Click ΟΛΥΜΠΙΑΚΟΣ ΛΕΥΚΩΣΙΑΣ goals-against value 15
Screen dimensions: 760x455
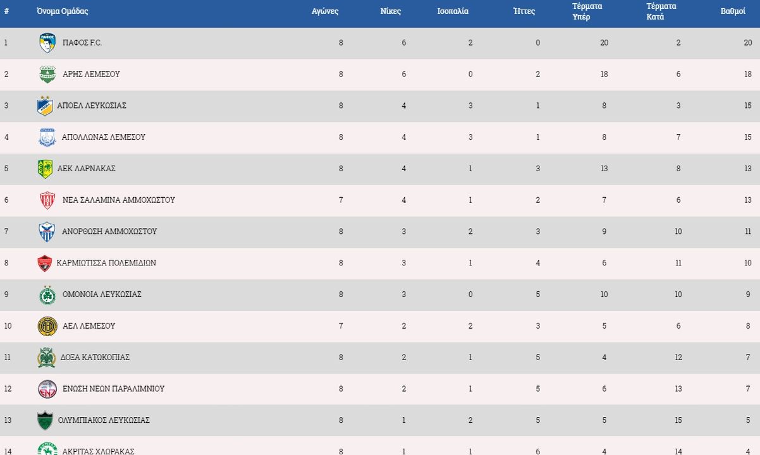tap(678, 420)
